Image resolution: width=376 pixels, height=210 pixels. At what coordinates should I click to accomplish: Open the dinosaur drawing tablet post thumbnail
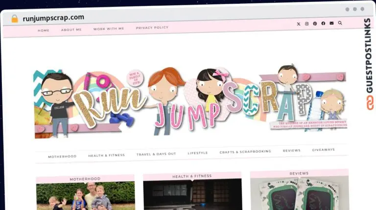(x=300, y=193)
